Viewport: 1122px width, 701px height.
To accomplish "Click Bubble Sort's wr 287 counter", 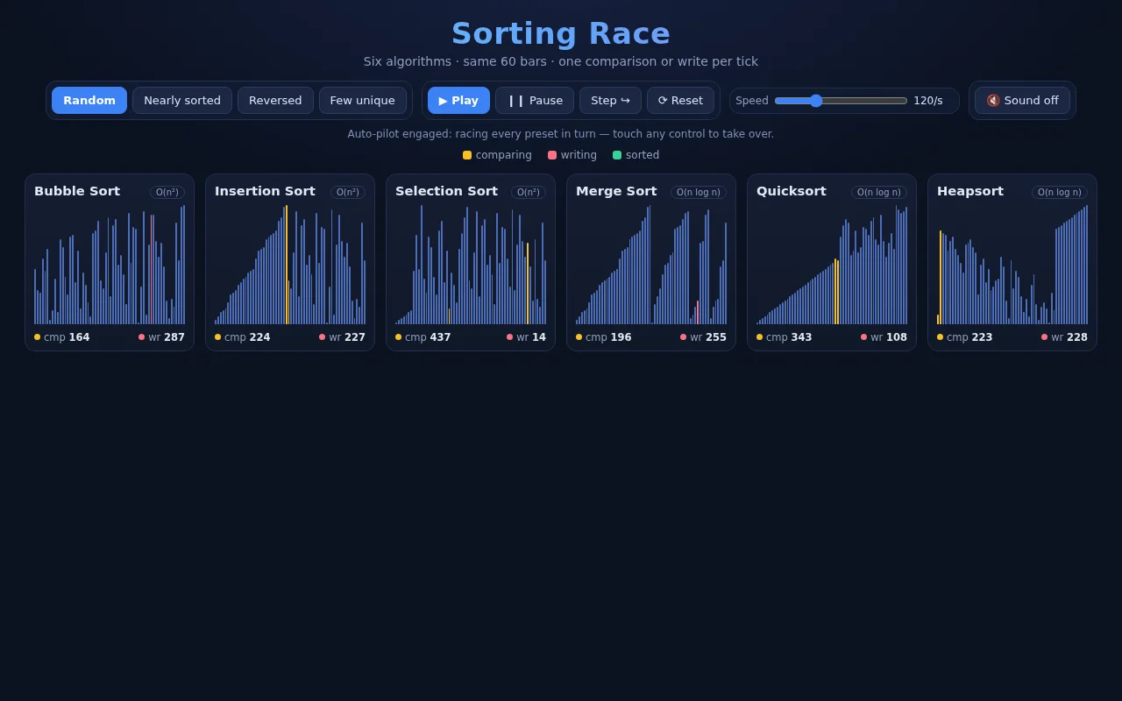I will (162, 337).
